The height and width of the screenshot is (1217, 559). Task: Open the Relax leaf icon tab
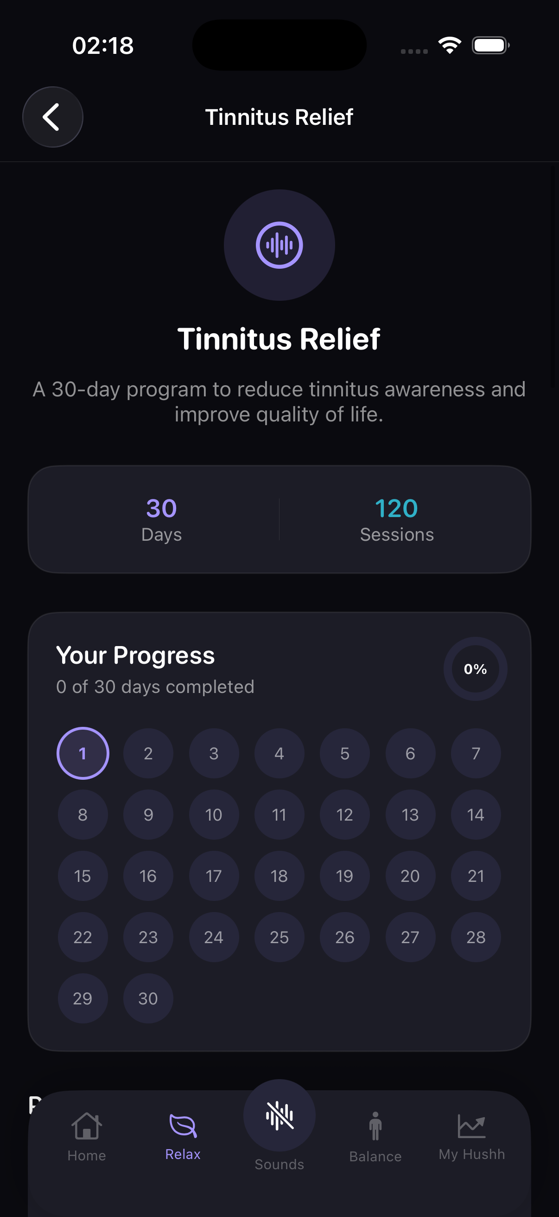pos(183,1126)
